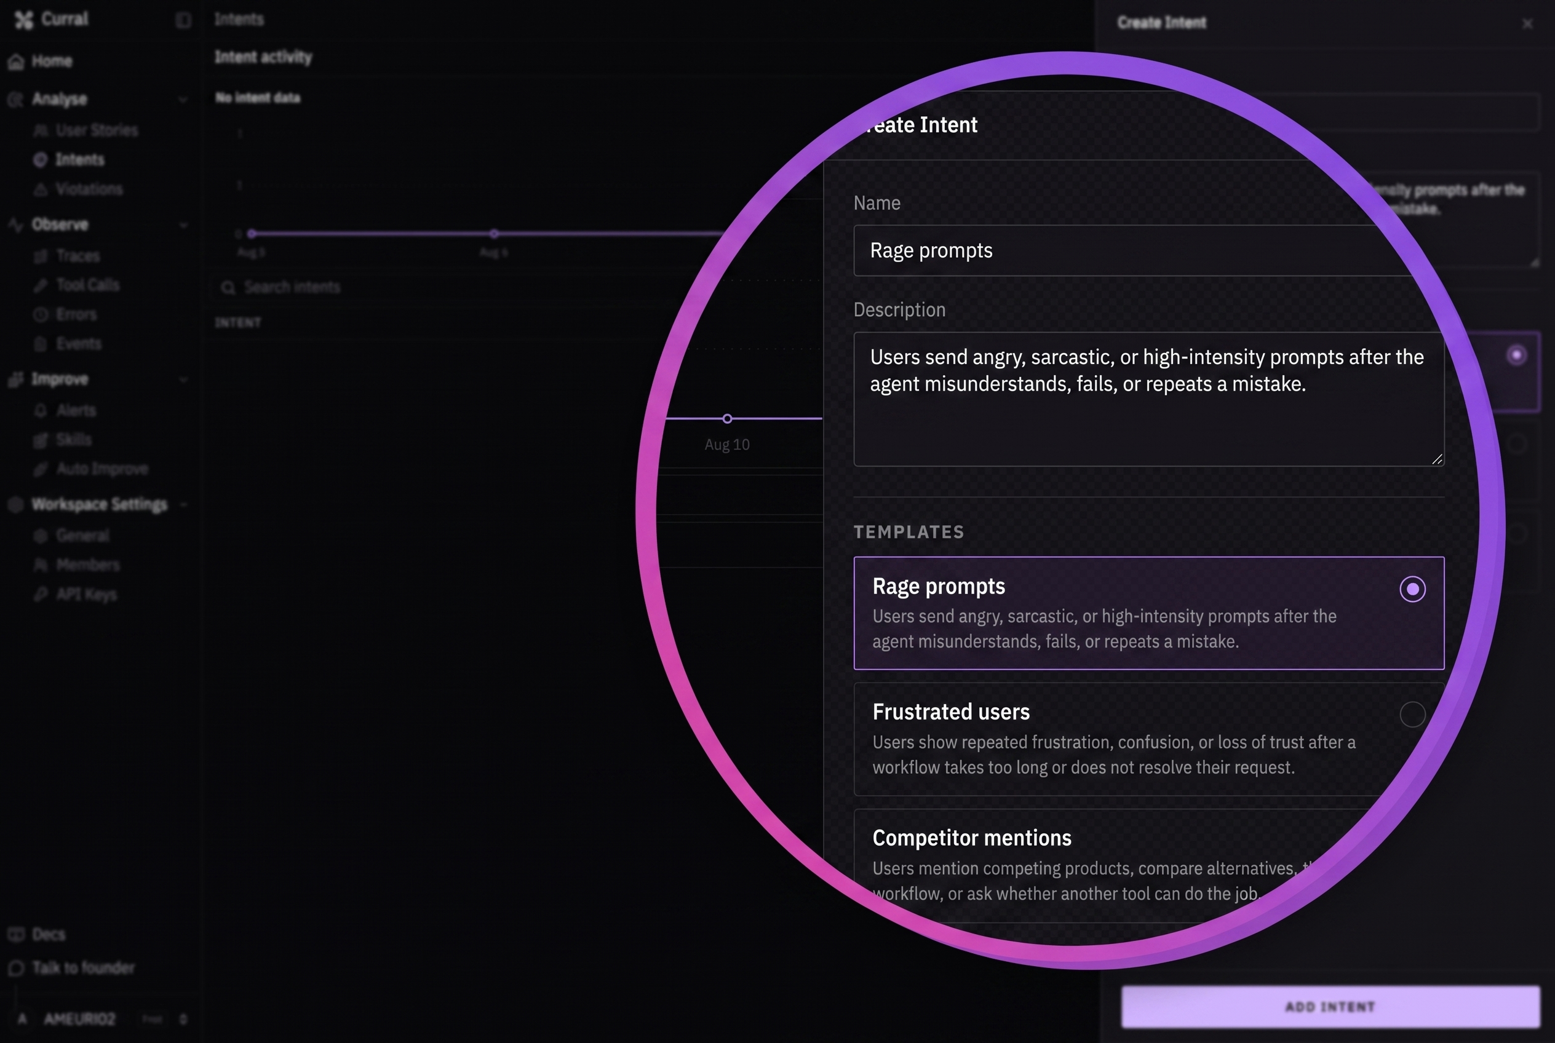Open Violations via its warning icon
This screenshot has width=1555, height=1043.
pos(41,189)
